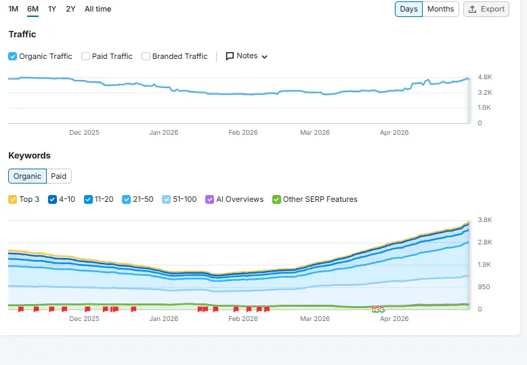Open the first red flag note in Keywords chart
This screenshot has height=365, width=527.
pyautogui.click(x=21, y=309)
